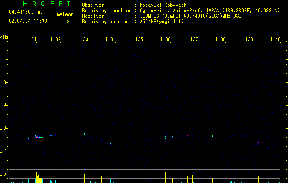Image resolution: width=288 pixels, height=183 pixels.
Task: Click the kHz axis unit label
Action: (4, 37)
